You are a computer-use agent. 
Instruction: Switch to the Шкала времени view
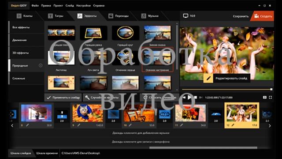[47, 153]
